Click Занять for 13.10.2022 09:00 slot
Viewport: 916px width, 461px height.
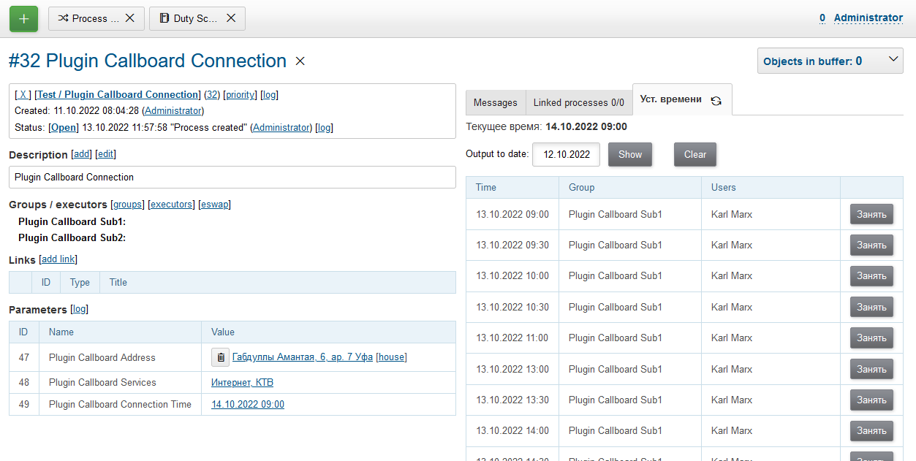[871, 214]
